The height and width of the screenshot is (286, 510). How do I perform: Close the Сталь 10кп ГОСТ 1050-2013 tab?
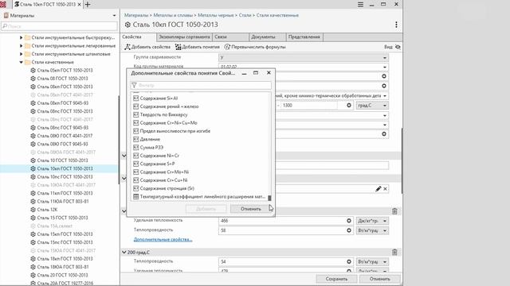[x=80, y=5]
